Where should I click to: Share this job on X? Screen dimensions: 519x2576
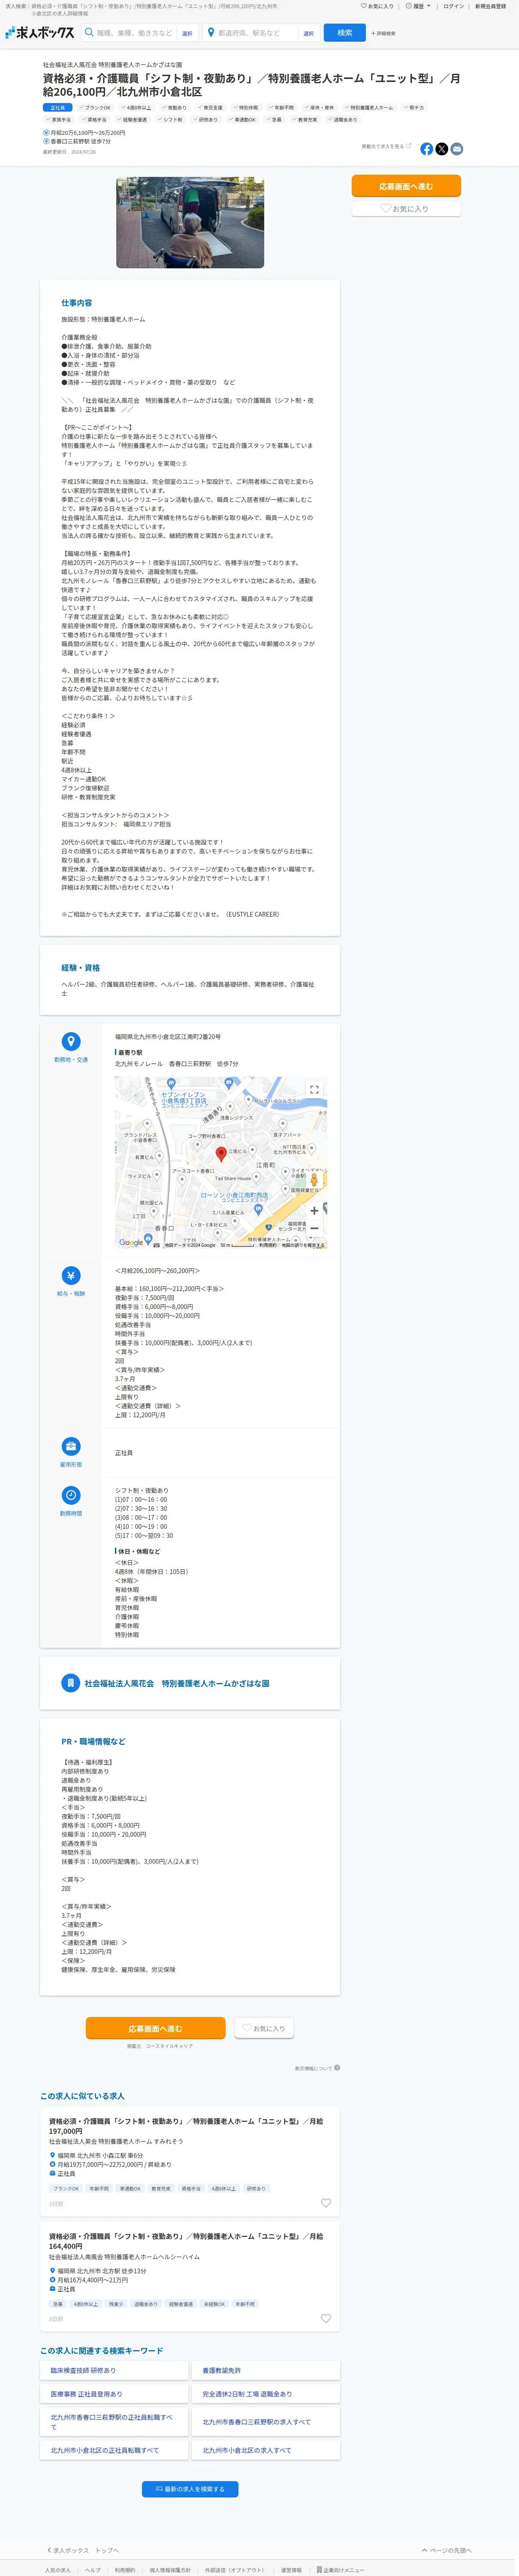pos(442,149)
